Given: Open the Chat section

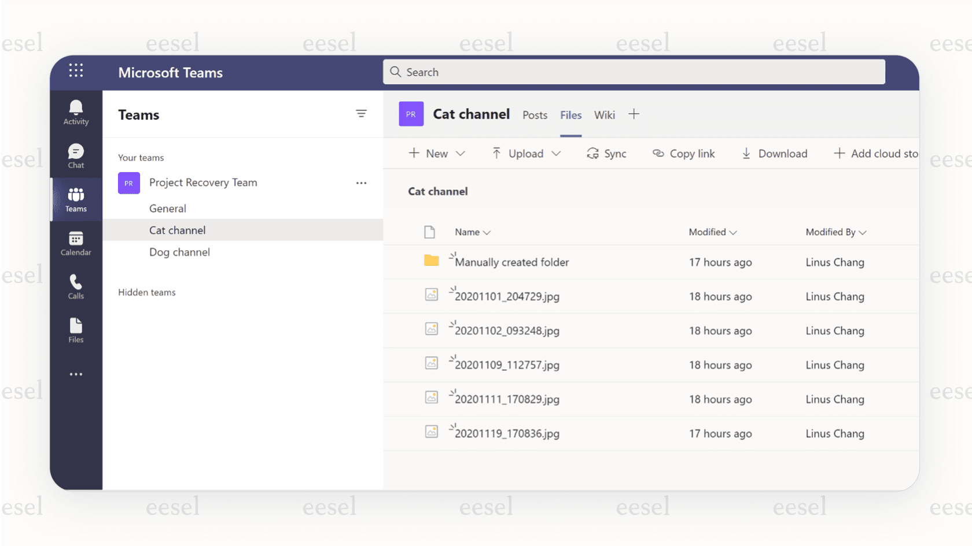Looking at the screenshot, I should pyautogui.click(x=76, y=155).
